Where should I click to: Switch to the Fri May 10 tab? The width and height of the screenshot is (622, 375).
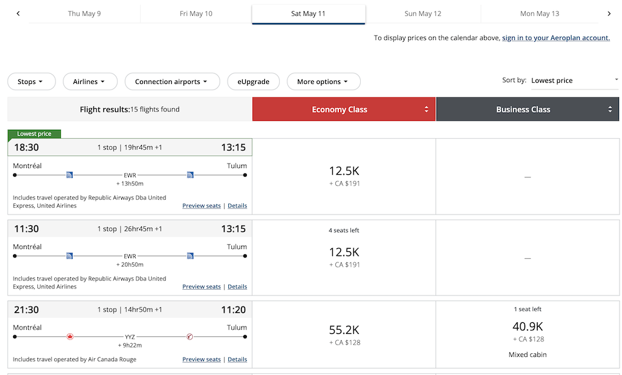click(x=196, y=14)
